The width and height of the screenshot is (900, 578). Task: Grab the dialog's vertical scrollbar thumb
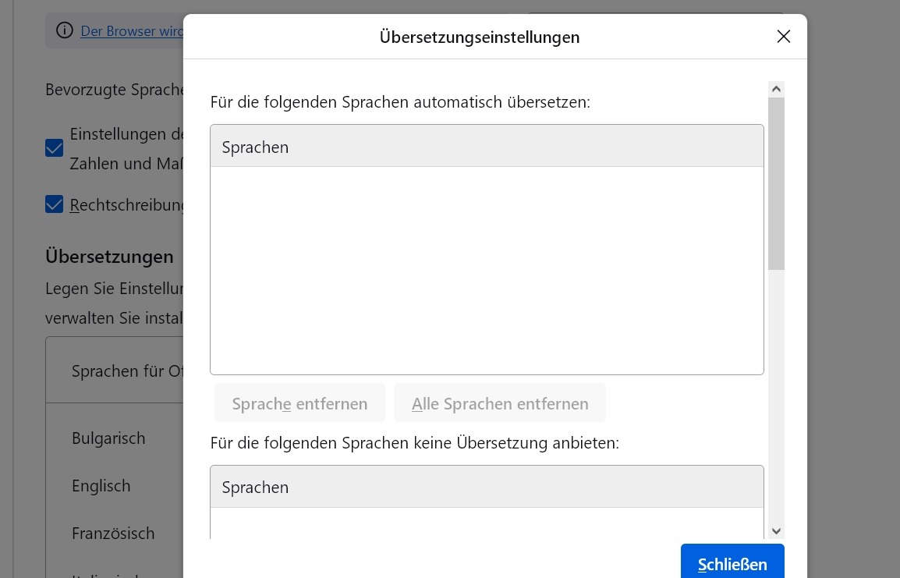click(776, 183)
